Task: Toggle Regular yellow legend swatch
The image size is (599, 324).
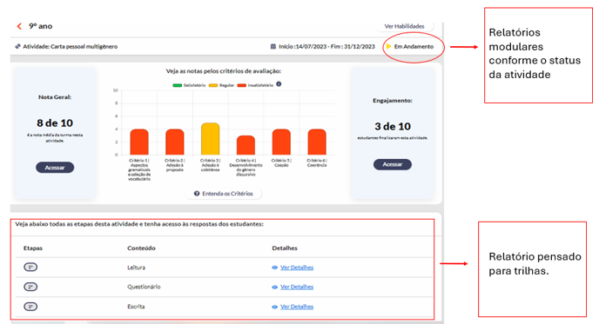Action: tap(213, 85)
